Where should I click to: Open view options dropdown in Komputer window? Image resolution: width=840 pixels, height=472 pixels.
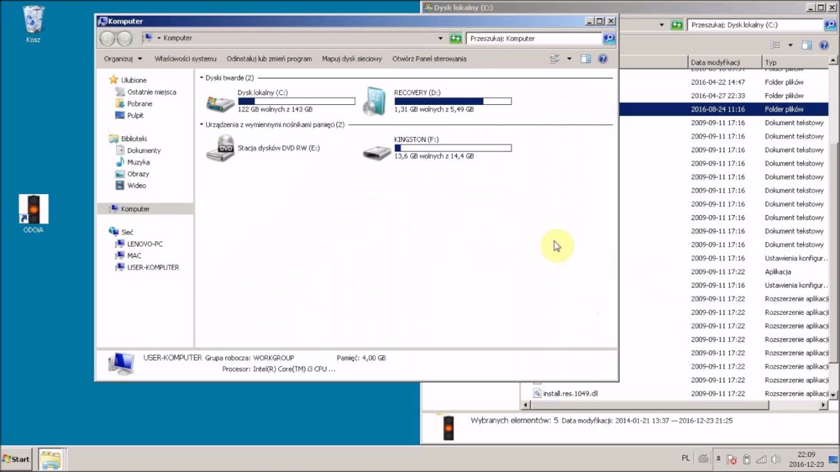point(569,59)
